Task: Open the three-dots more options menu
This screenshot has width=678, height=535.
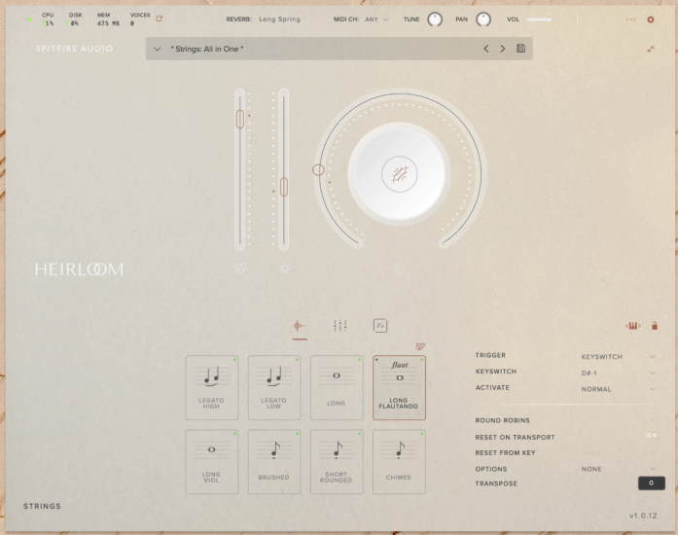Action: pos(631,19)
